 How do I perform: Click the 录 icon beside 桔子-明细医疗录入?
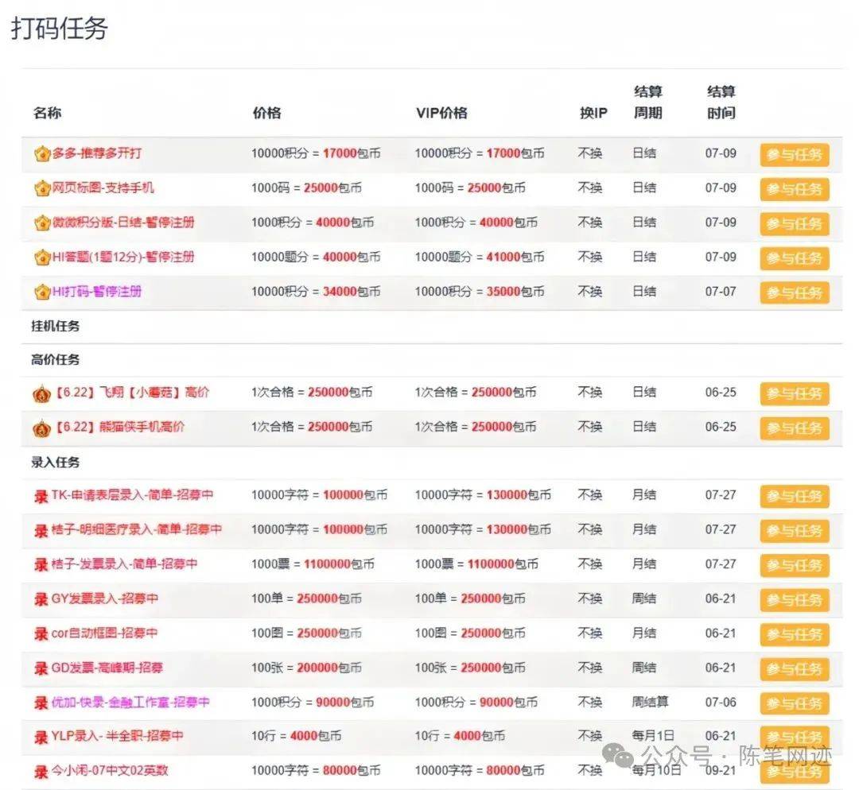click(x=41, y=530)
